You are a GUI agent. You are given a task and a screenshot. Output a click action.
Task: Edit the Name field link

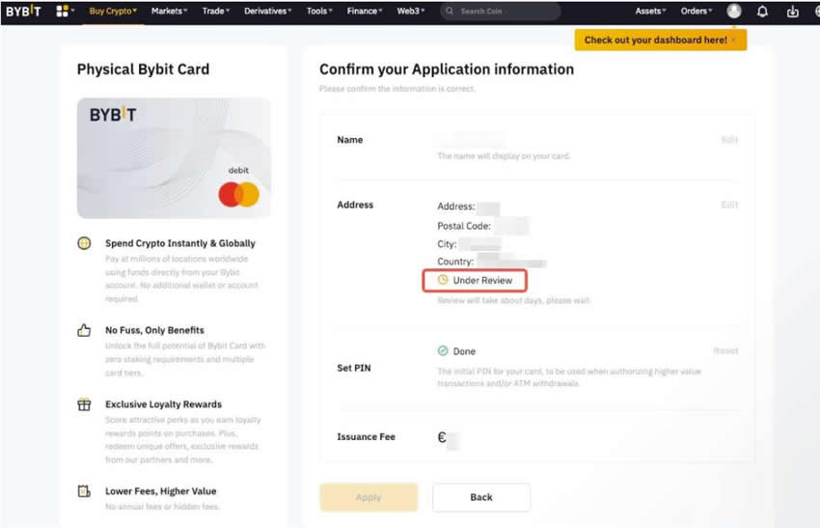click(729, 140)
